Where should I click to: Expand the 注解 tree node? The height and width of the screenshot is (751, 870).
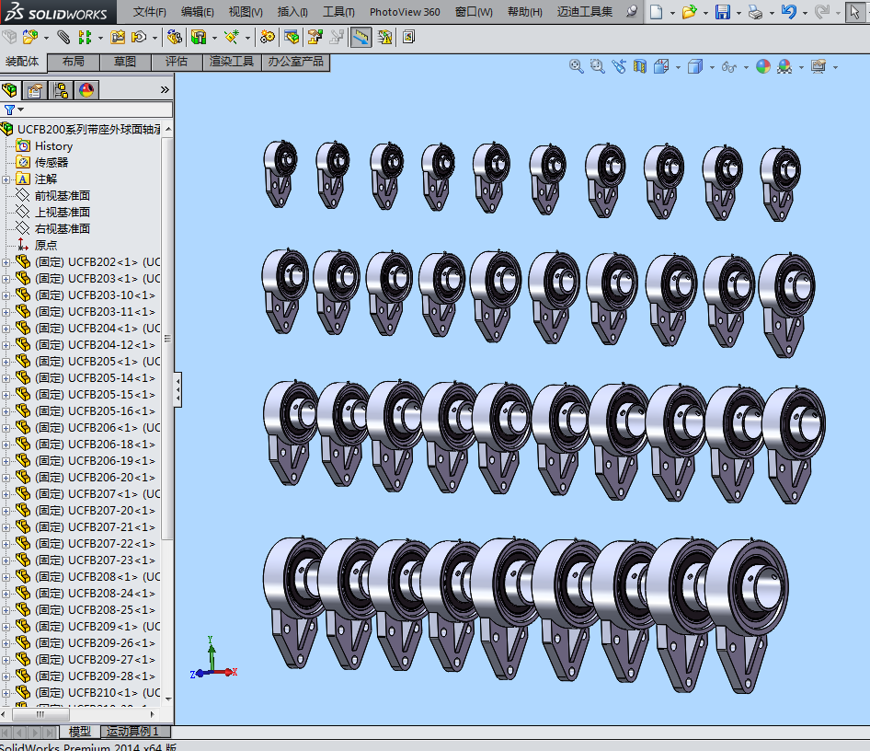pos(6,179)
